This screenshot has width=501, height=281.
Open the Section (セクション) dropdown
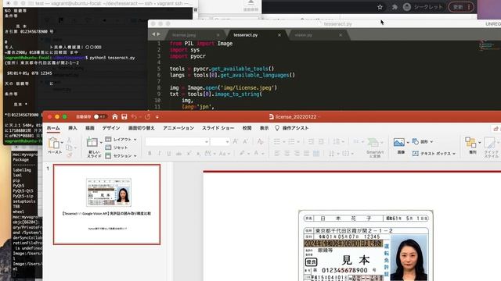[121, 156]
